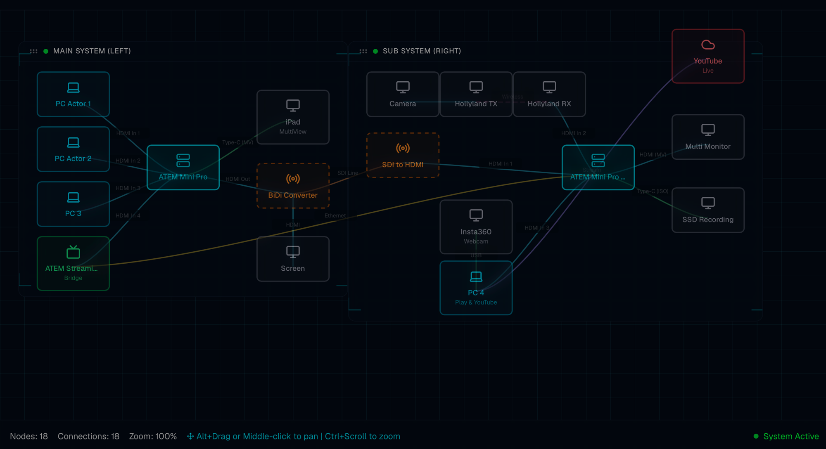Click the right ATEM Mini Pro server icon
The height and width of the screenshot is (449, 826).
(x=598, y=161)
